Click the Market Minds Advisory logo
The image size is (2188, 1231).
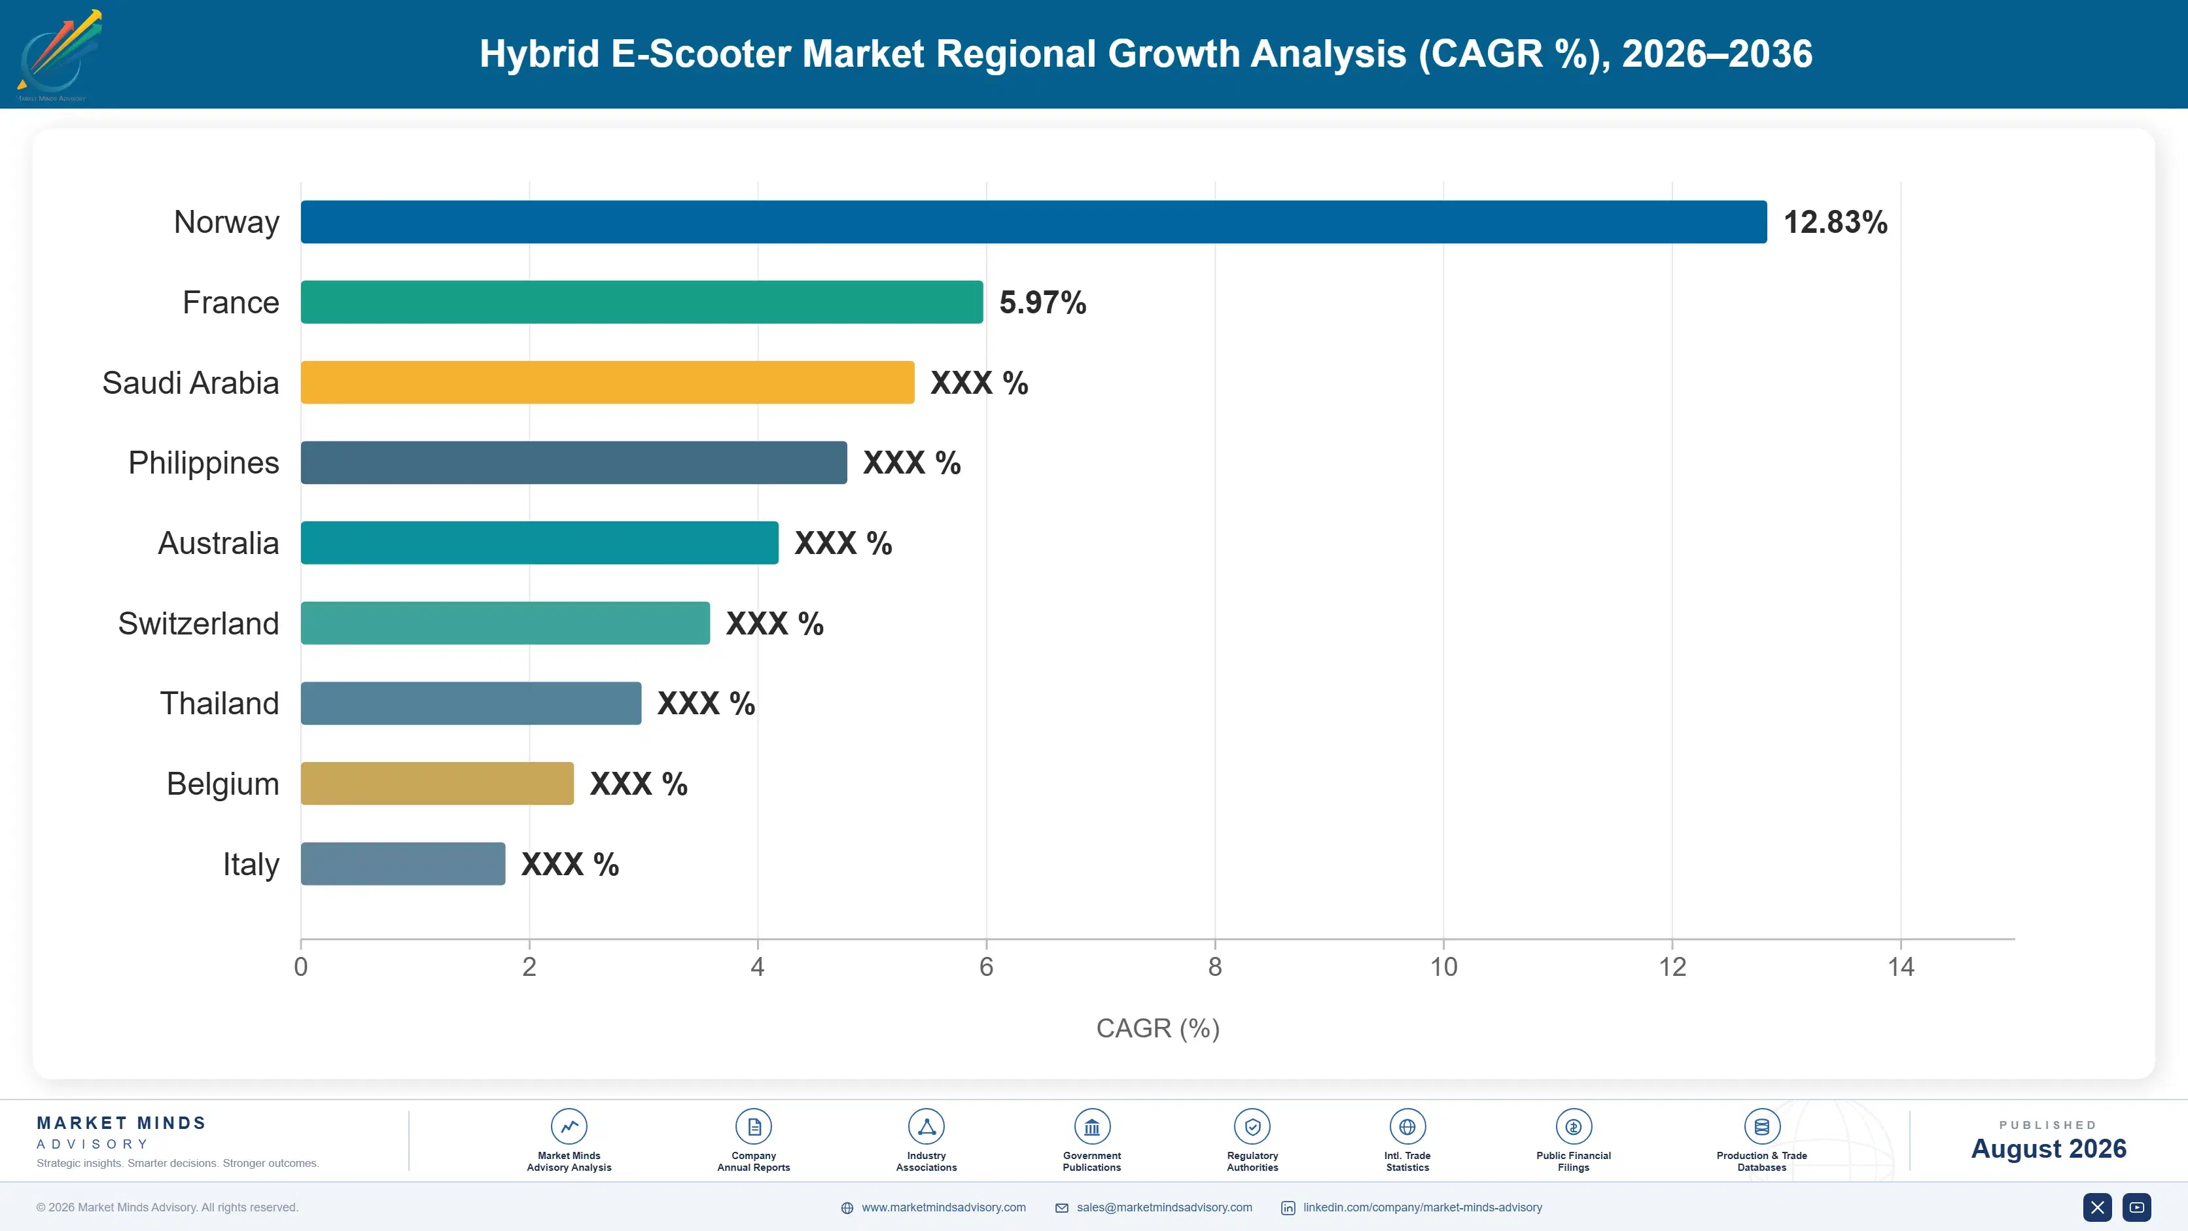[x=59, y=54]
